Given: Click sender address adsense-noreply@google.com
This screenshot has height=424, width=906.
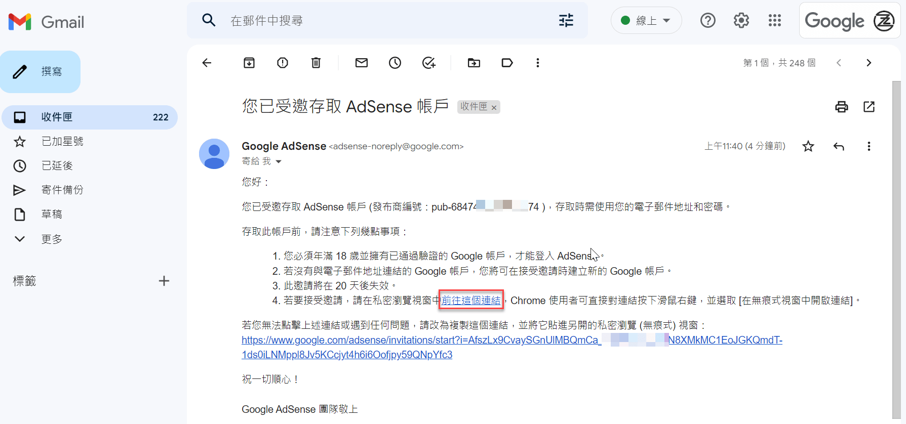Looking at the screenshot, I should 396,147.
